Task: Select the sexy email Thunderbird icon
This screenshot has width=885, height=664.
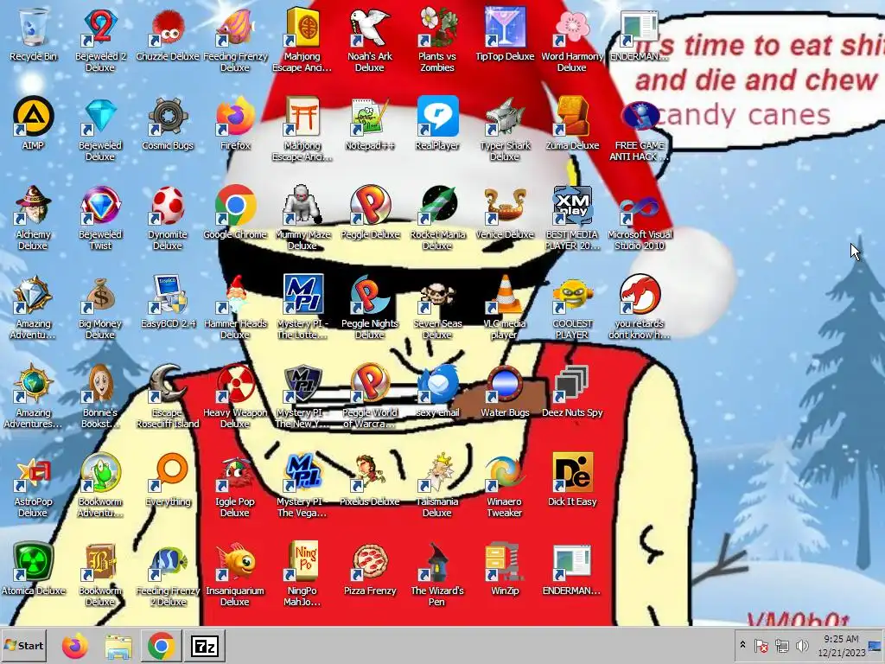Action: click(x=437, y=392)
